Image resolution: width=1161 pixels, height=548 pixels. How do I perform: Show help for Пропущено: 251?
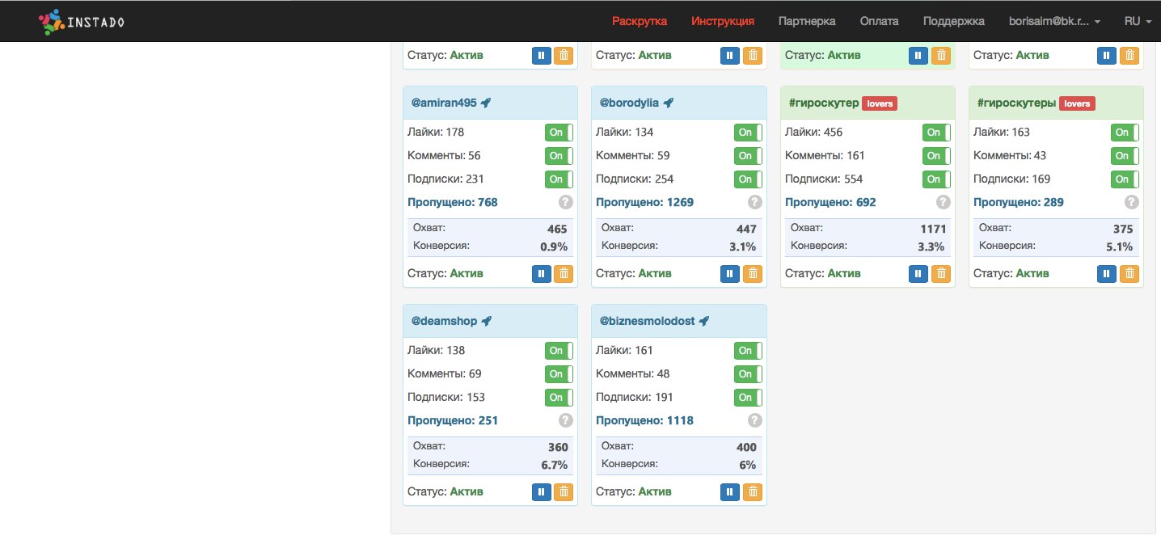click(566, 420)
